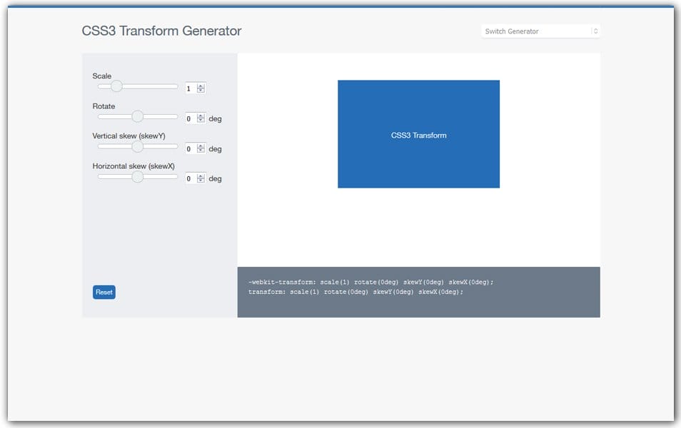Click the down arrow beside the skewY field
Screen dimensions: 681x428
click(x=201, y=151)
